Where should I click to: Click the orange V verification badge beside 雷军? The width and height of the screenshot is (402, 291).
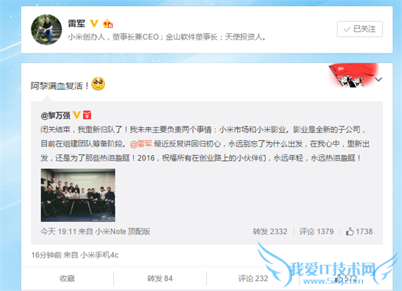tap(94, 23)
